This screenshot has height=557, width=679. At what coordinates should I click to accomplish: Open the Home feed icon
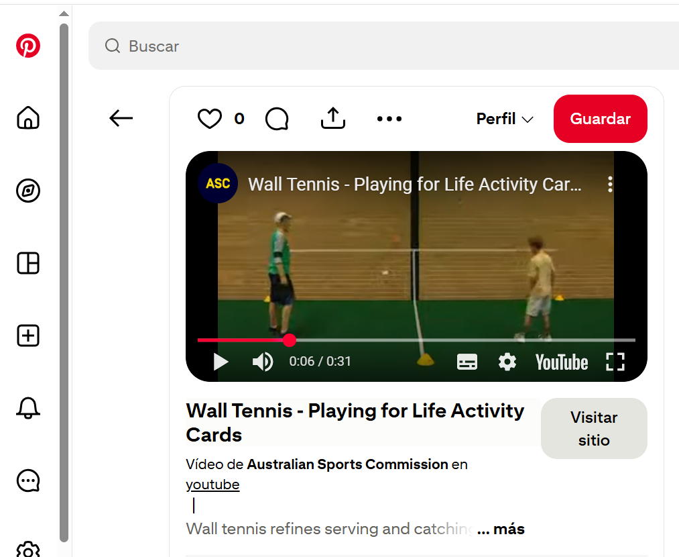pos(28,118)
